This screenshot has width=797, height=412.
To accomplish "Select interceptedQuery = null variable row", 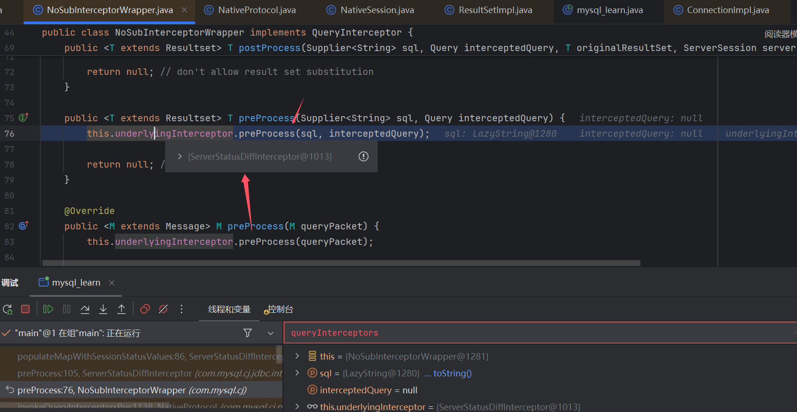I will pos(368,390).
